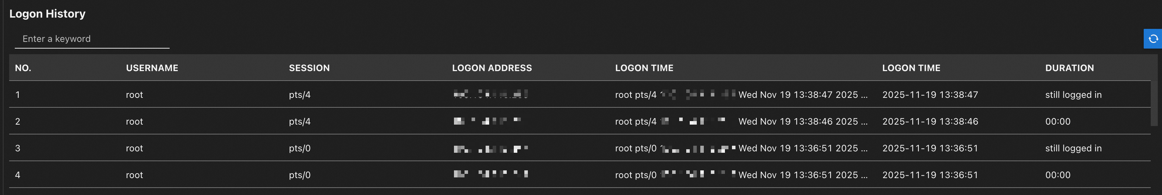Click pts/0 session in fourth row
The image size is (1162, 195).
pos(299,175)
